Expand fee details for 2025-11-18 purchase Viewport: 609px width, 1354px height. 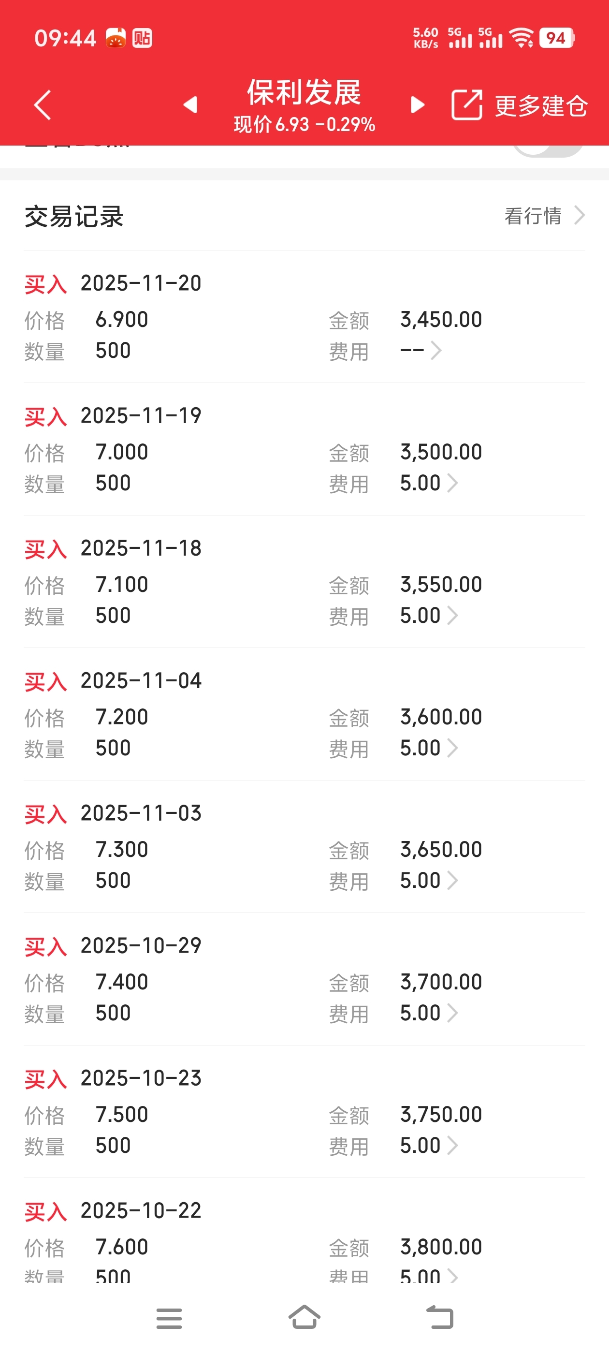point(452,616)
